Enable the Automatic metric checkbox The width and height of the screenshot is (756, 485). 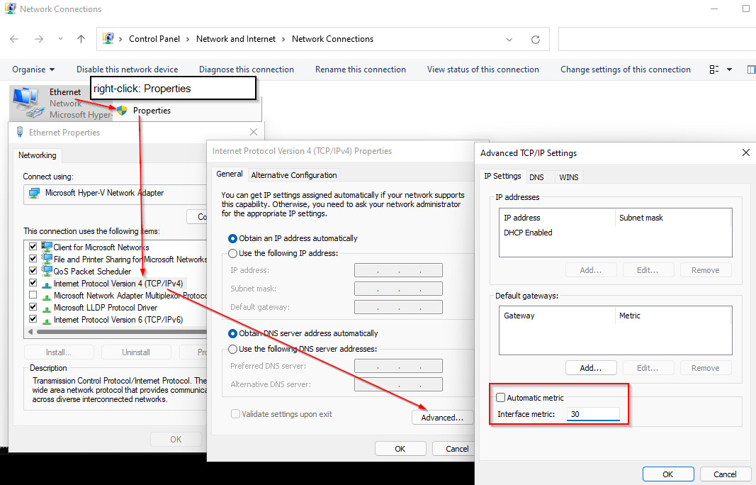click(x=501, y=398)
